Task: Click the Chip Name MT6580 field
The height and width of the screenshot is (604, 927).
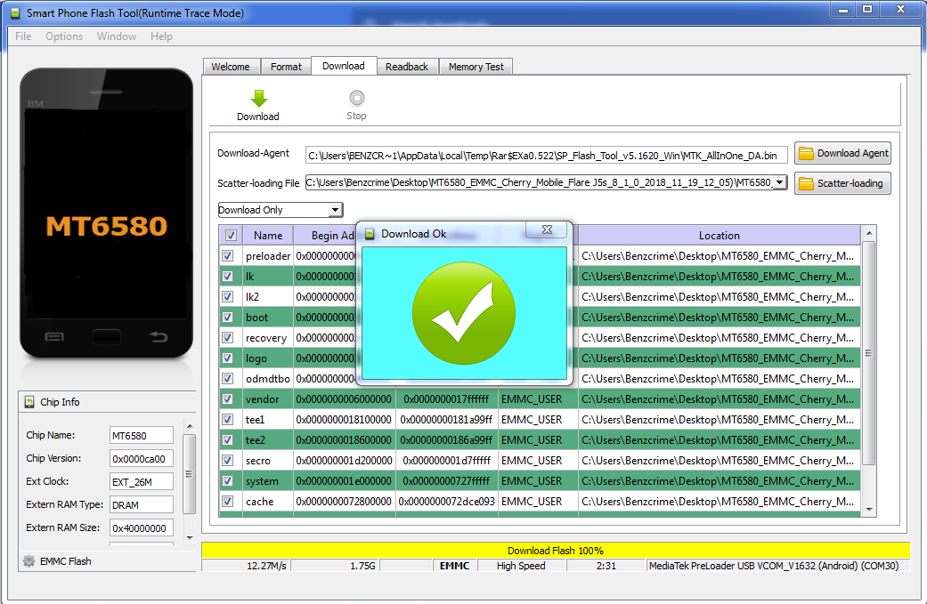Action: click(x=142, y=436)
